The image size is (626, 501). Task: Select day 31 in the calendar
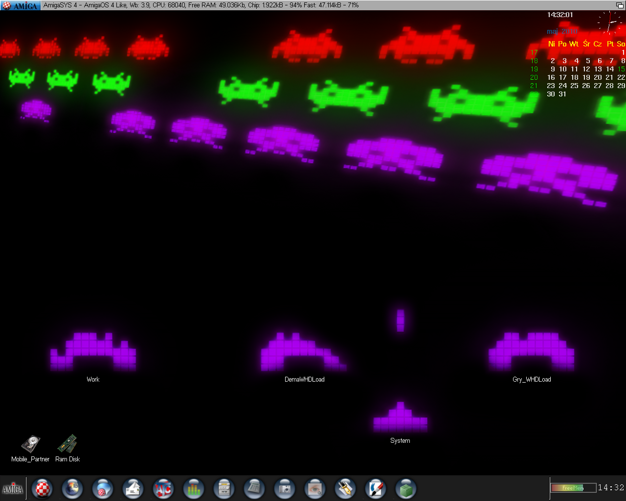coord(562,94)
